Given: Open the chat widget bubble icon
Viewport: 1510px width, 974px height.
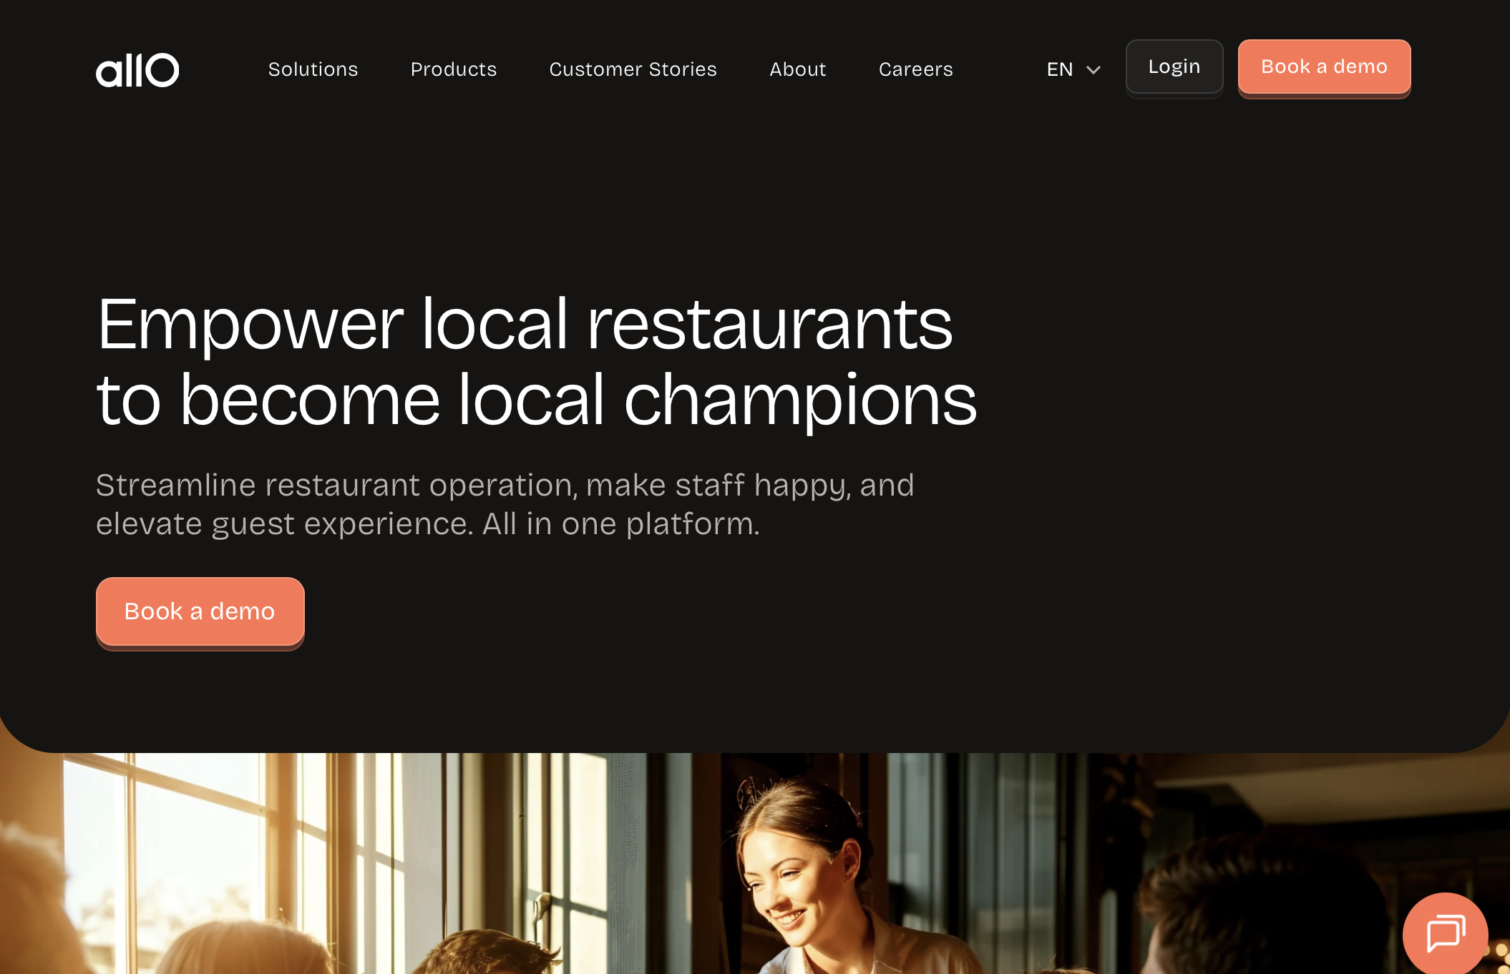Looking at the screenshot, I should pos(1446,934).
